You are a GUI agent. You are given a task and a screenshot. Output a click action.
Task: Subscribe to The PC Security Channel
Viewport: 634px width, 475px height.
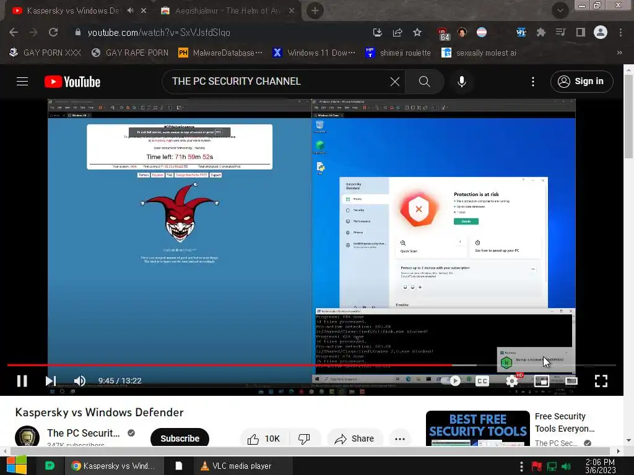(x=180, y=439)
